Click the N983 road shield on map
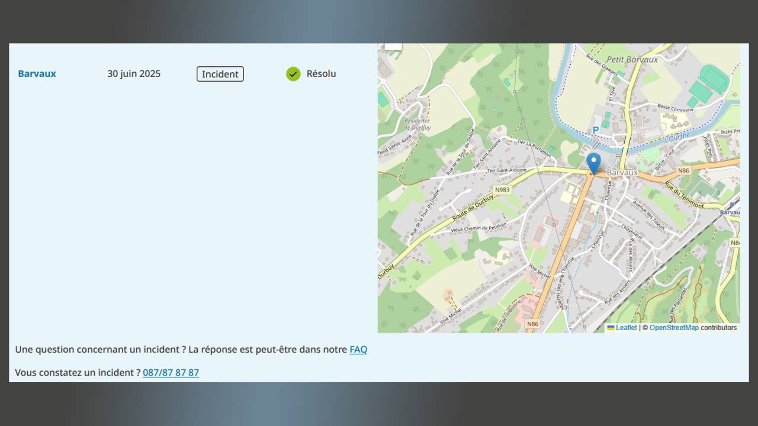This screenshot has width=758, height=426. pyautogui.click(x=502, y=190)
